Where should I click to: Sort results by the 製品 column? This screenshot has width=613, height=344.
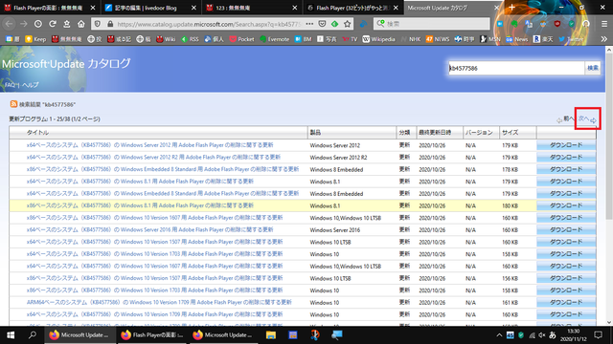(315, 132)
